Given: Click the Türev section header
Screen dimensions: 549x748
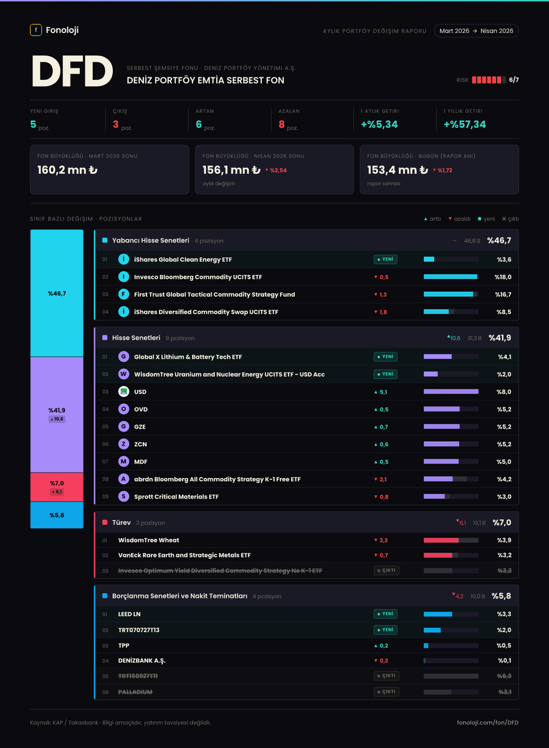Looking at the screenshot, I should pyautogui.click(x=307, y=522).
